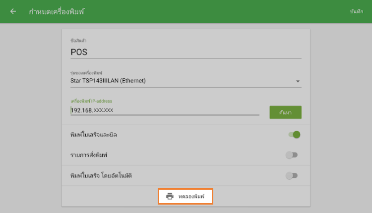
Task: Click the ชื่อสินค้า name label
Action: tap(78, 41)
